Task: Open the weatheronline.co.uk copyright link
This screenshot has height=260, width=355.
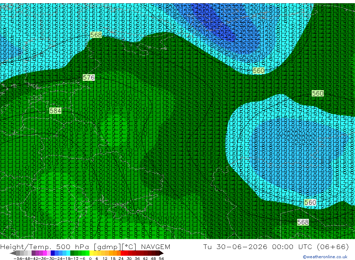Action: point(325,257)
